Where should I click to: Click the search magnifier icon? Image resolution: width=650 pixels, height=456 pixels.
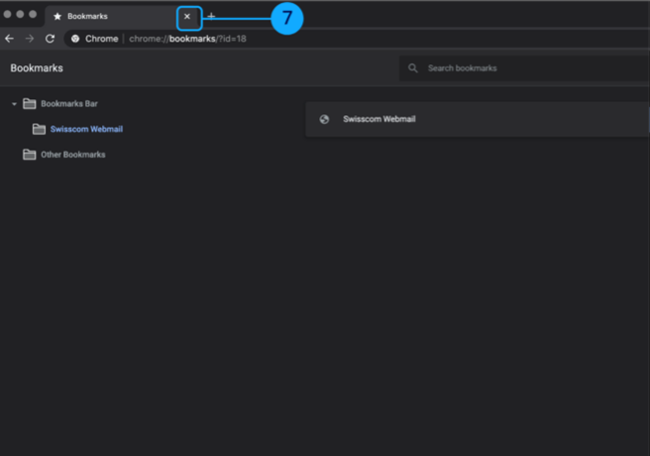click(x=413, y=68)
